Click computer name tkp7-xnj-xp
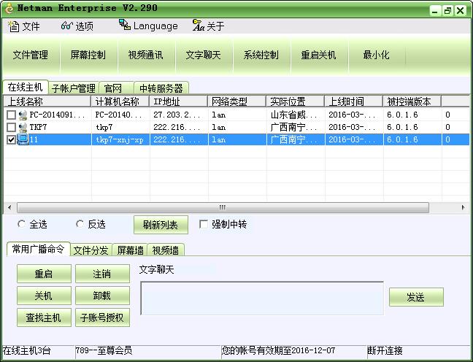Image resolution: width=473 pixels, height=362 pixels. 120,139
